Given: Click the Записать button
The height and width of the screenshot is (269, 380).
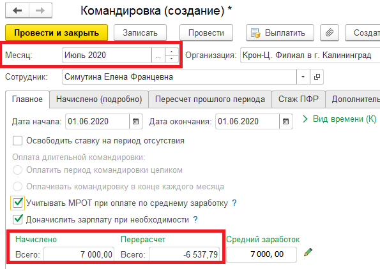Looking at the screenshot, I should tap(140, 33).
